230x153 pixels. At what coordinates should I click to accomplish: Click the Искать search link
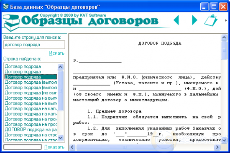[x=56, y=53]
